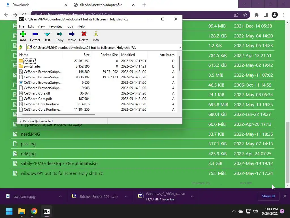This screenshot has width=290, height=218.
Task: Open the volume speaker tray icon
Action: 255,211
